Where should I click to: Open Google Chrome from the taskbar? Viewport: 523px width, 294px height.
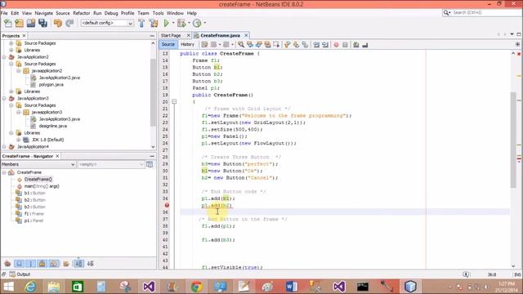197,287
